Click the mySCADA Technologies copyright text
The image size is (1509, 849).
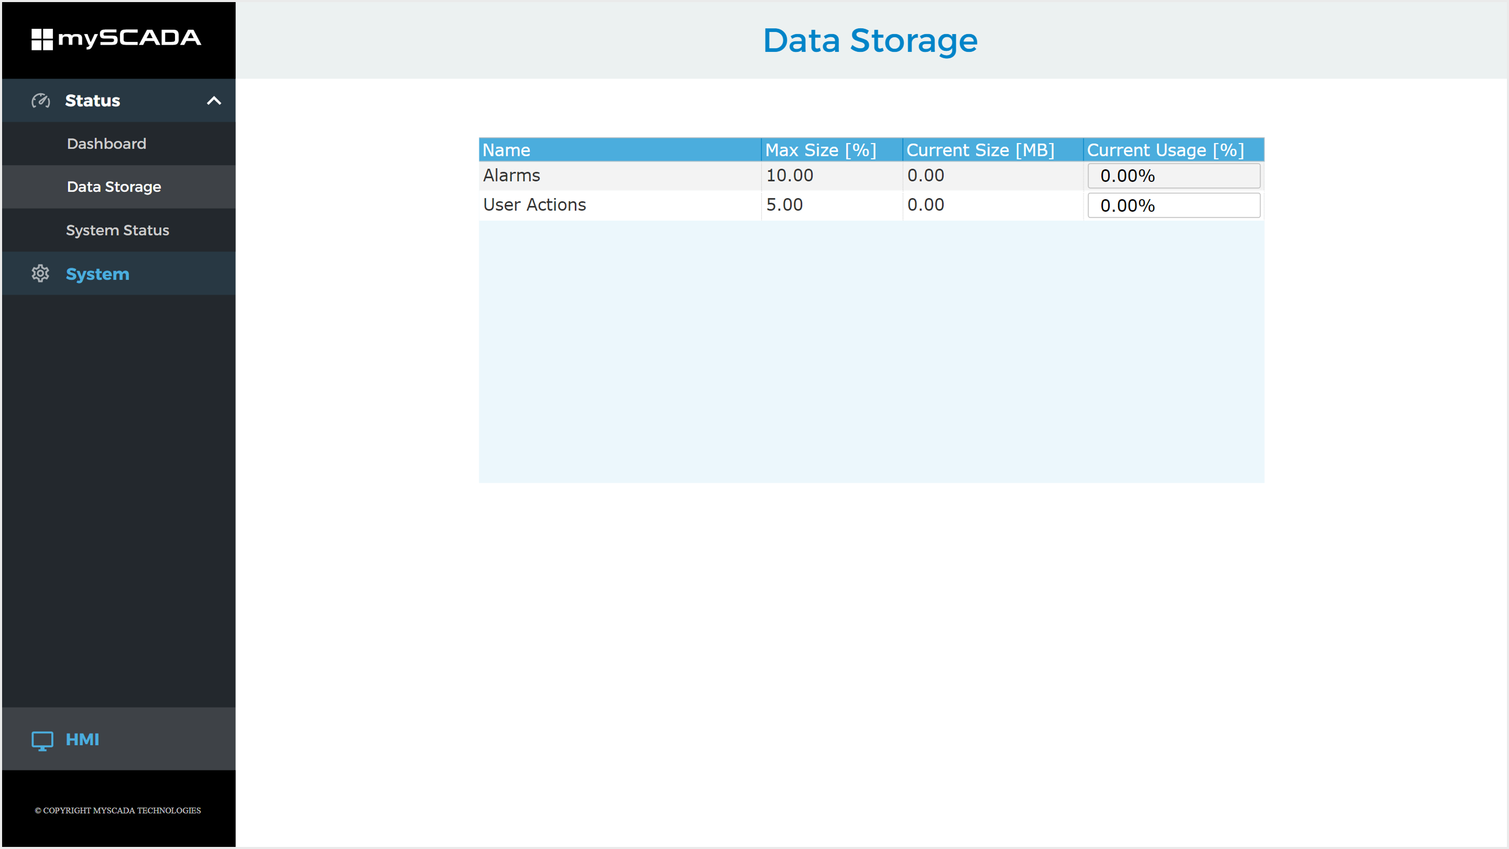(x=118, y=810)
